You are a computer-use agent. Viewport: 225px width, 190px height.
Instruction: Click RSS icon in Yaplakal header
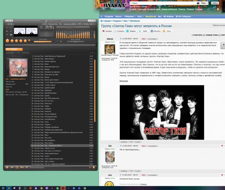218,9
